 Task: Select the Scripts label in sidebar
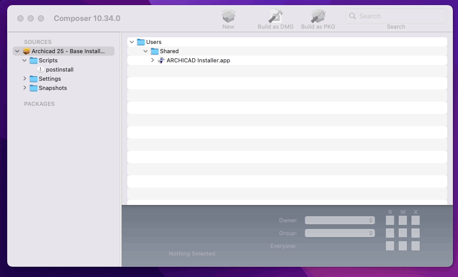pos(48,60)
